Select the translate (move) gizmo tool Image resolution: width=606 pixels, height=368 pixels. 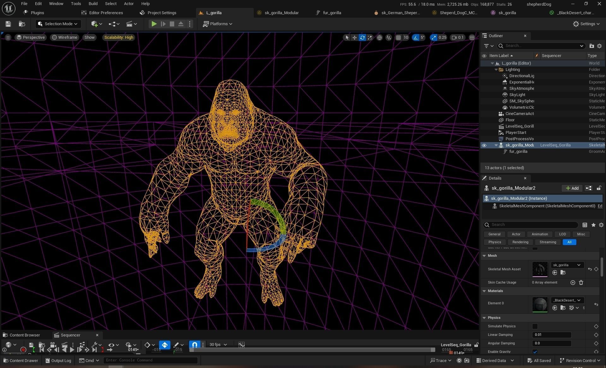354,37
